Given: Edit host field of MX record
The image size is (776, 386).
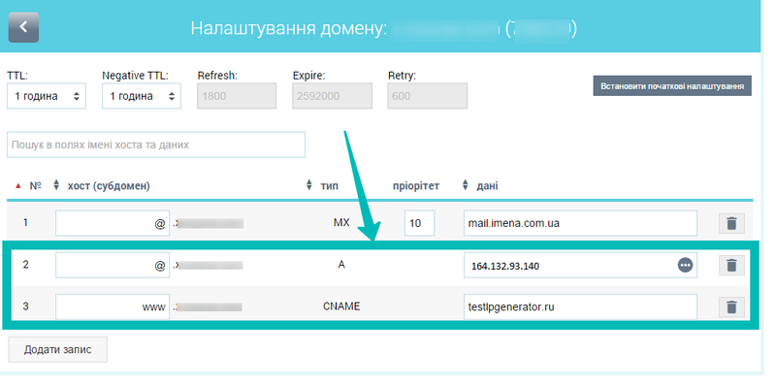Looking at the screenshot, I should [113, 223].
